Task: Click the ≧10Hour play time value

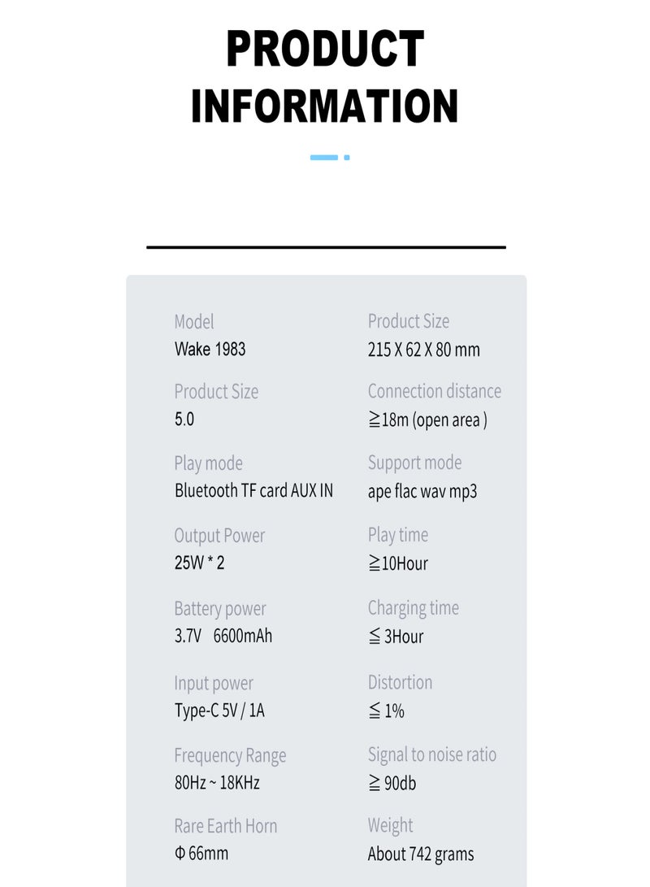Action: coord(398,563)
